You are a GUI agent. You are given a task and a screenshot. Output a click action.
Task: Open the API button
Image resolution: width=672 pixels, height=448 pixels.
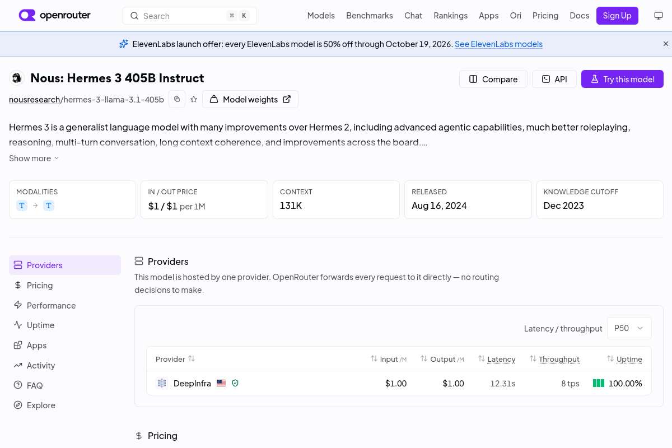click(x=554, y=79)
